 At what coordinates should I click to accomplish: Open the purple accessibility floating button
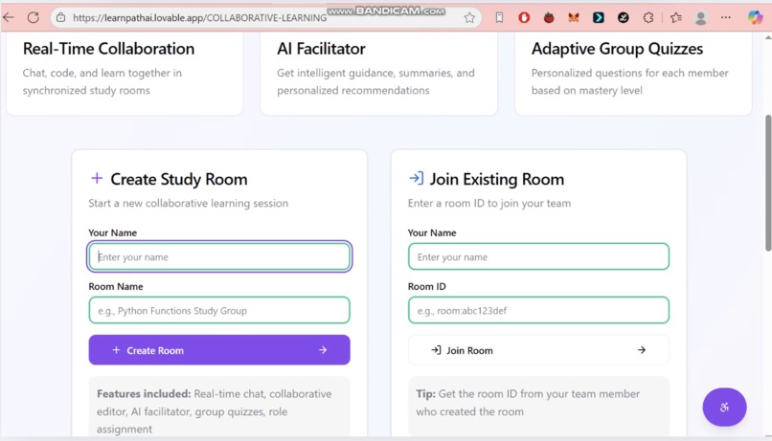[724, 408]
